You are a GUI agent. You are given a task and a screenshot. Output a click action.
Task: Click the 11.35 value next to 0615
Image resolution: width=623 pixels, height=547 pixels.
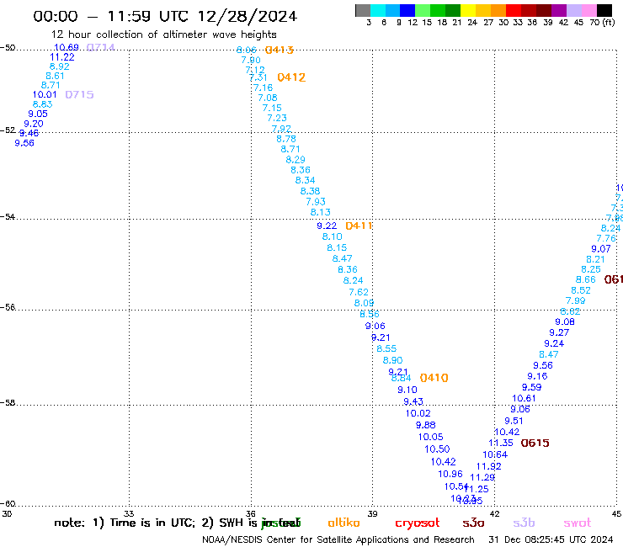[x=501, y=443]
